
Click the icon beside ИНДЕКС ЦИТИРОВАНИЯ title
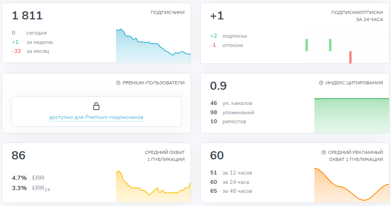321,83
